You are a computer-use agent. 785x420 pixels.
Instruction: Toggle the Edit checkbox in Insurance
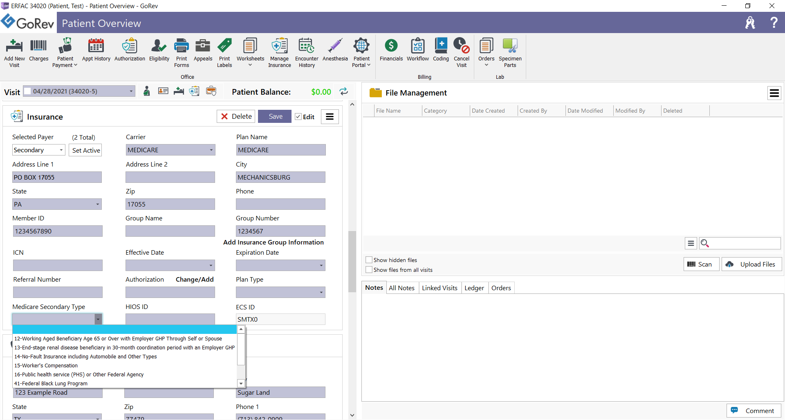(x=298, y=117)
